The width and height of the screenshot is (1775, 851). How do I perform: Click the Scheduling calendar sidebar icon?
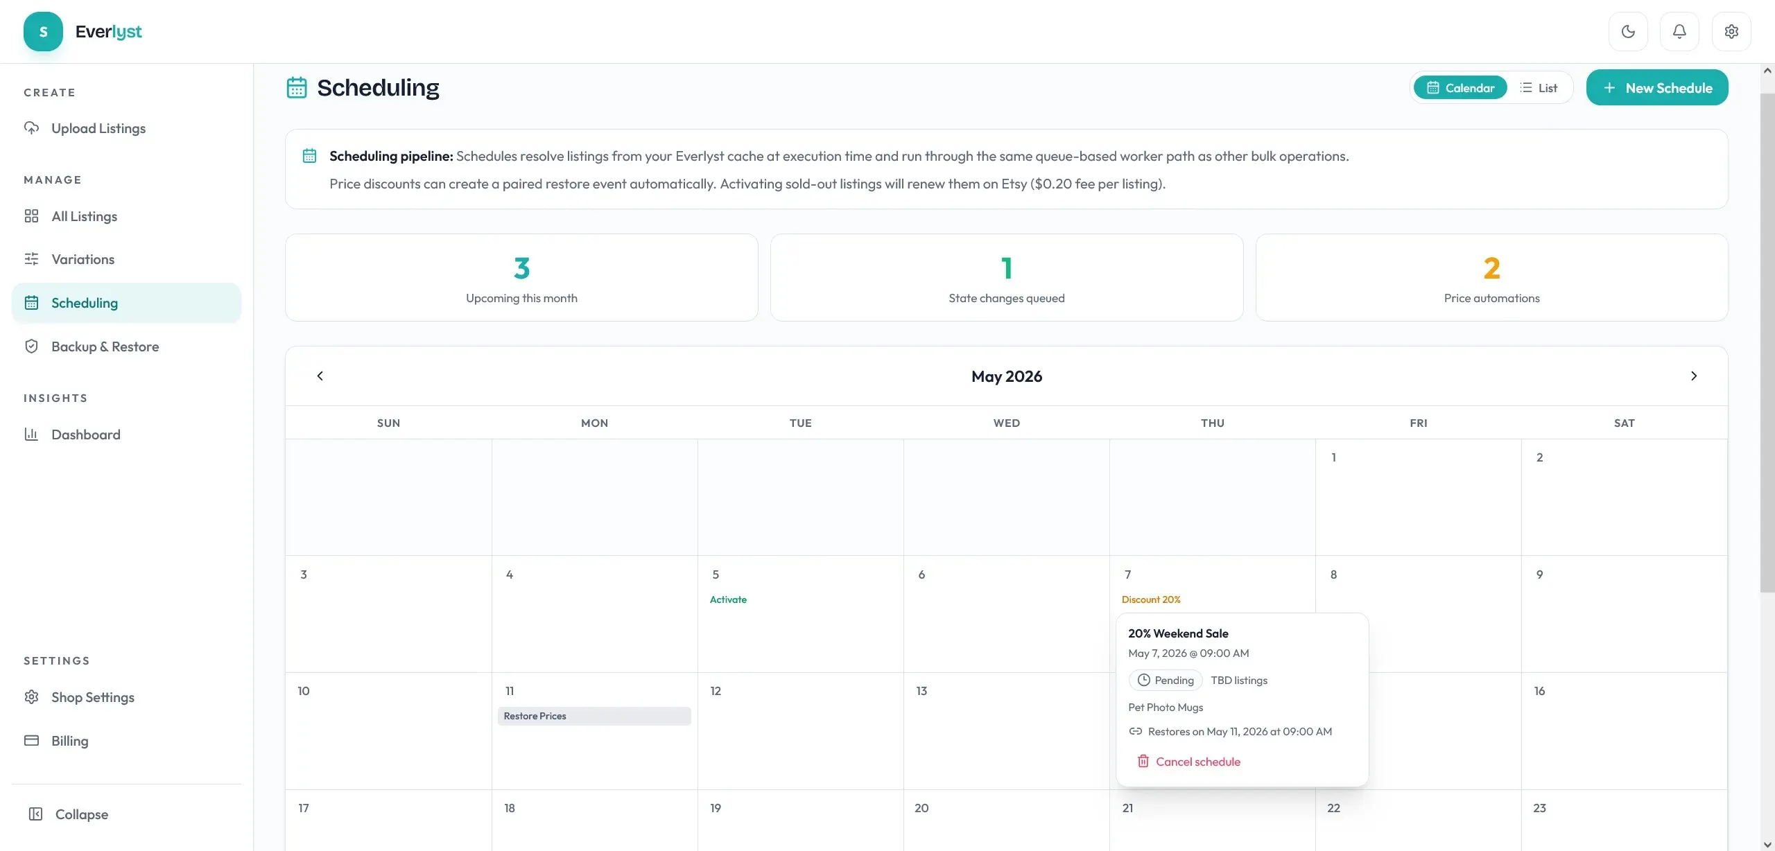point(31,303)
